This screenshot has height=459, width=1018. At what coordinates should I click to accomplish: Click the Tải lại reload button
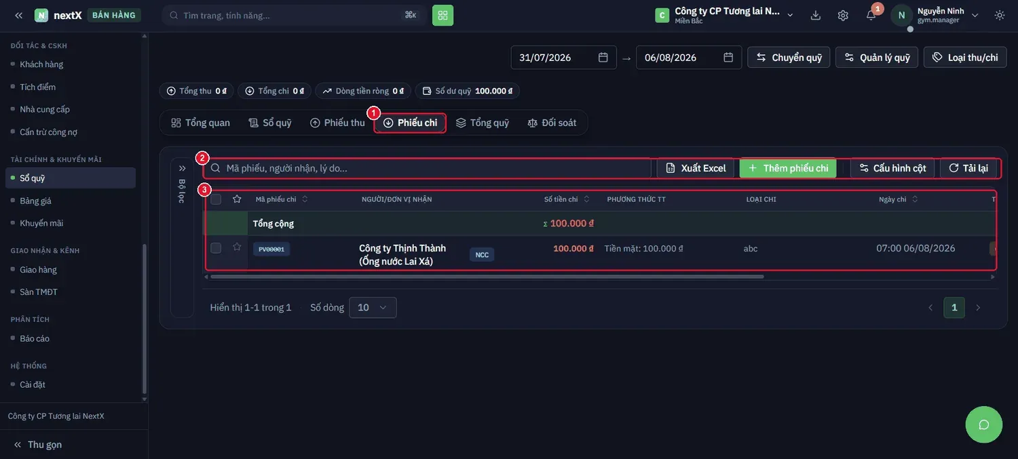[968, 168]
